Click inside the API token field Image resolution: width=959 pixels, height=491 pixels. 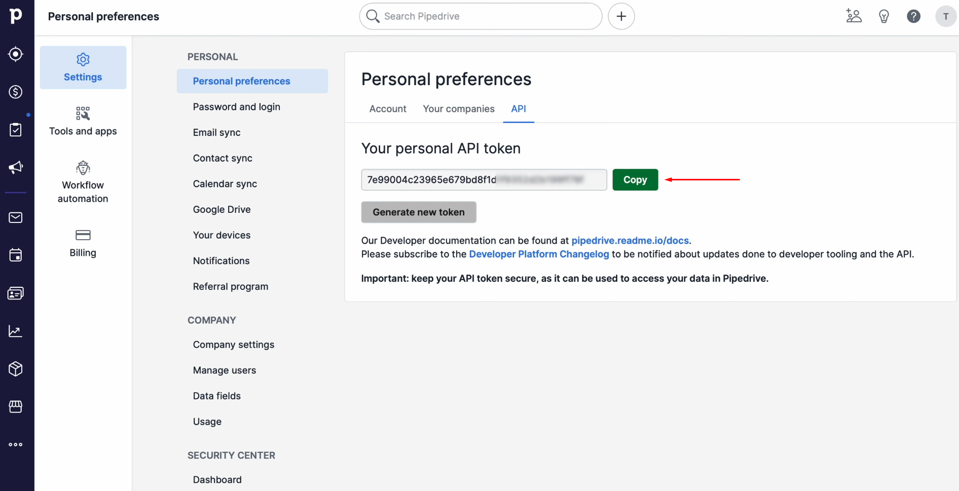[x=484, y=180]
